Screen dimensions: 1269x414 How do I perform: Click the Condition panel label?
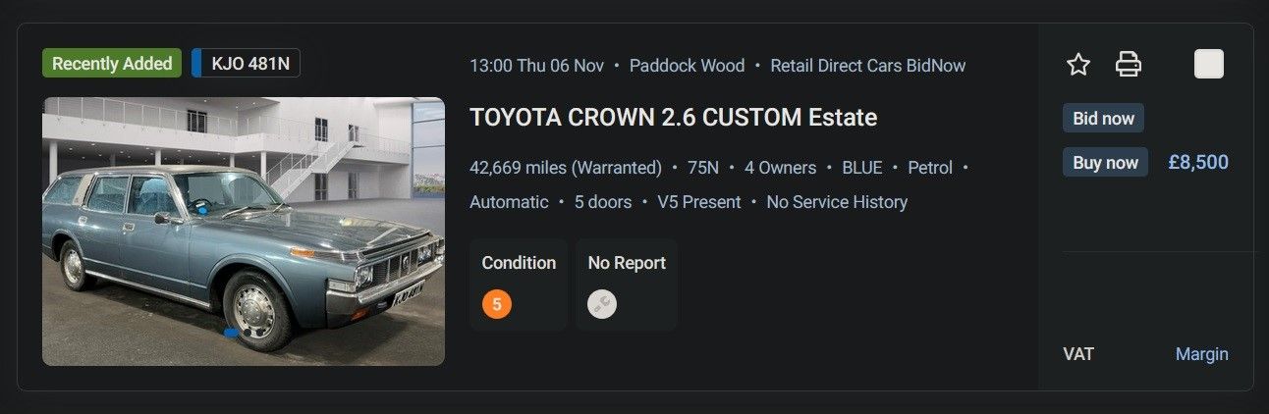point(519,263)
